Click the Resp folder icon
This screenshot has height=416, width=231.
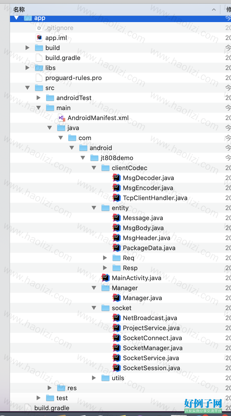click(x=117, y=268)
